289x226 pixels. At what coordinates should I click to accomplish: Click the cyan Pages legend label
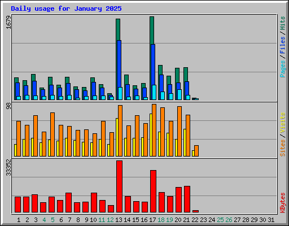pos(283,69)
